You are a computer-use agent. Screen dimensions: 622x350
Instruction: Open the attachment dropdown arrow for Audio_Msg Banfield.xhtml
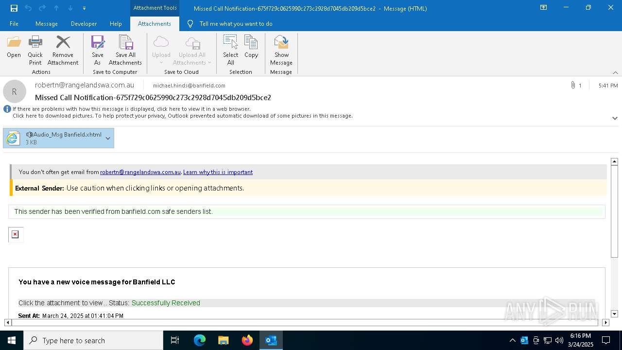[x=108, y=139]
